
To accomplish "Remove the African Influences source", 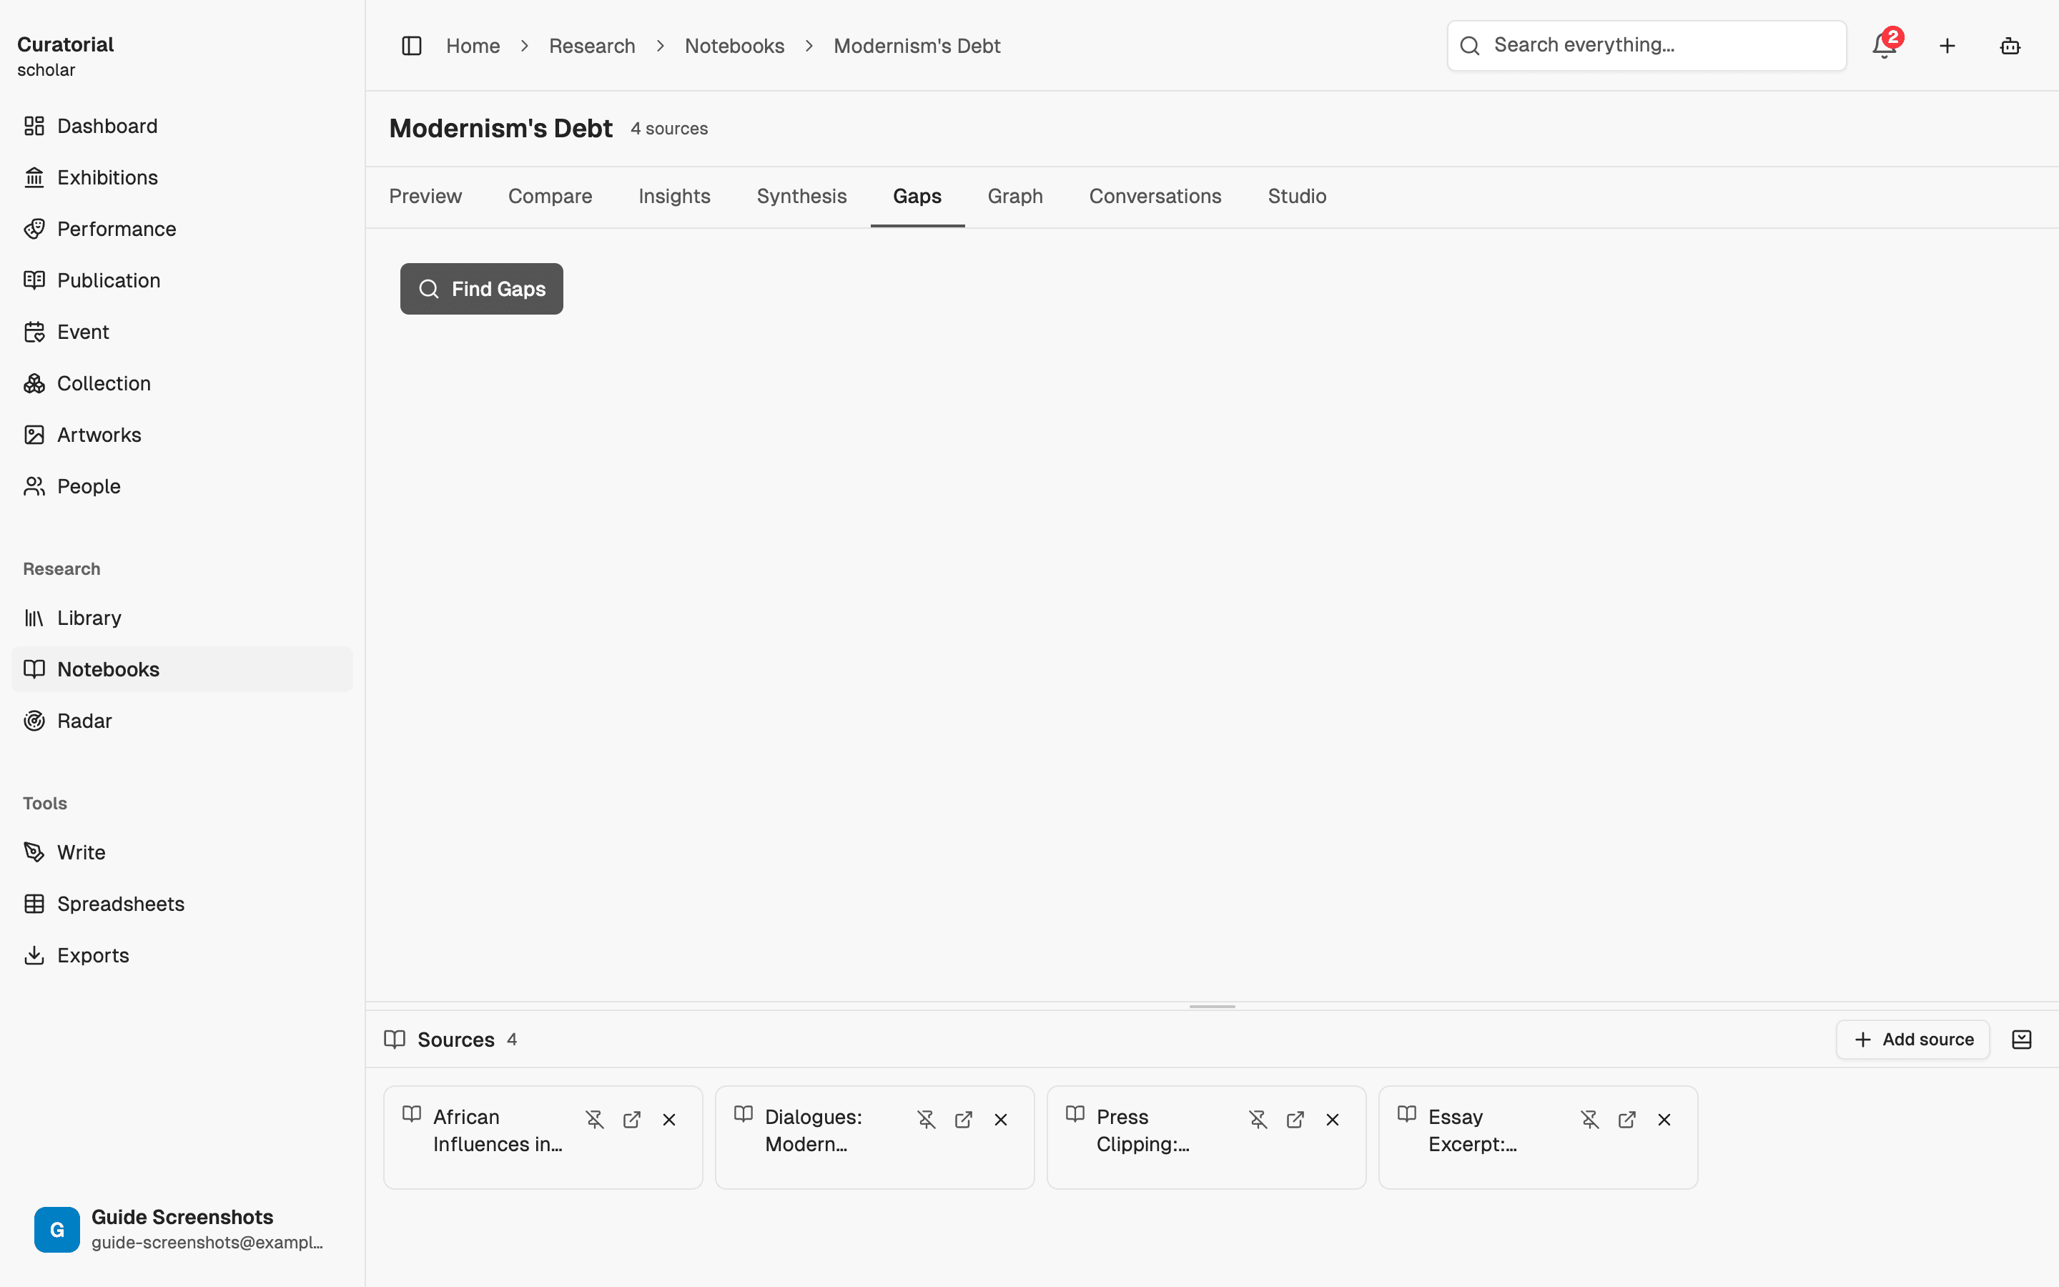I will 670,1119.
